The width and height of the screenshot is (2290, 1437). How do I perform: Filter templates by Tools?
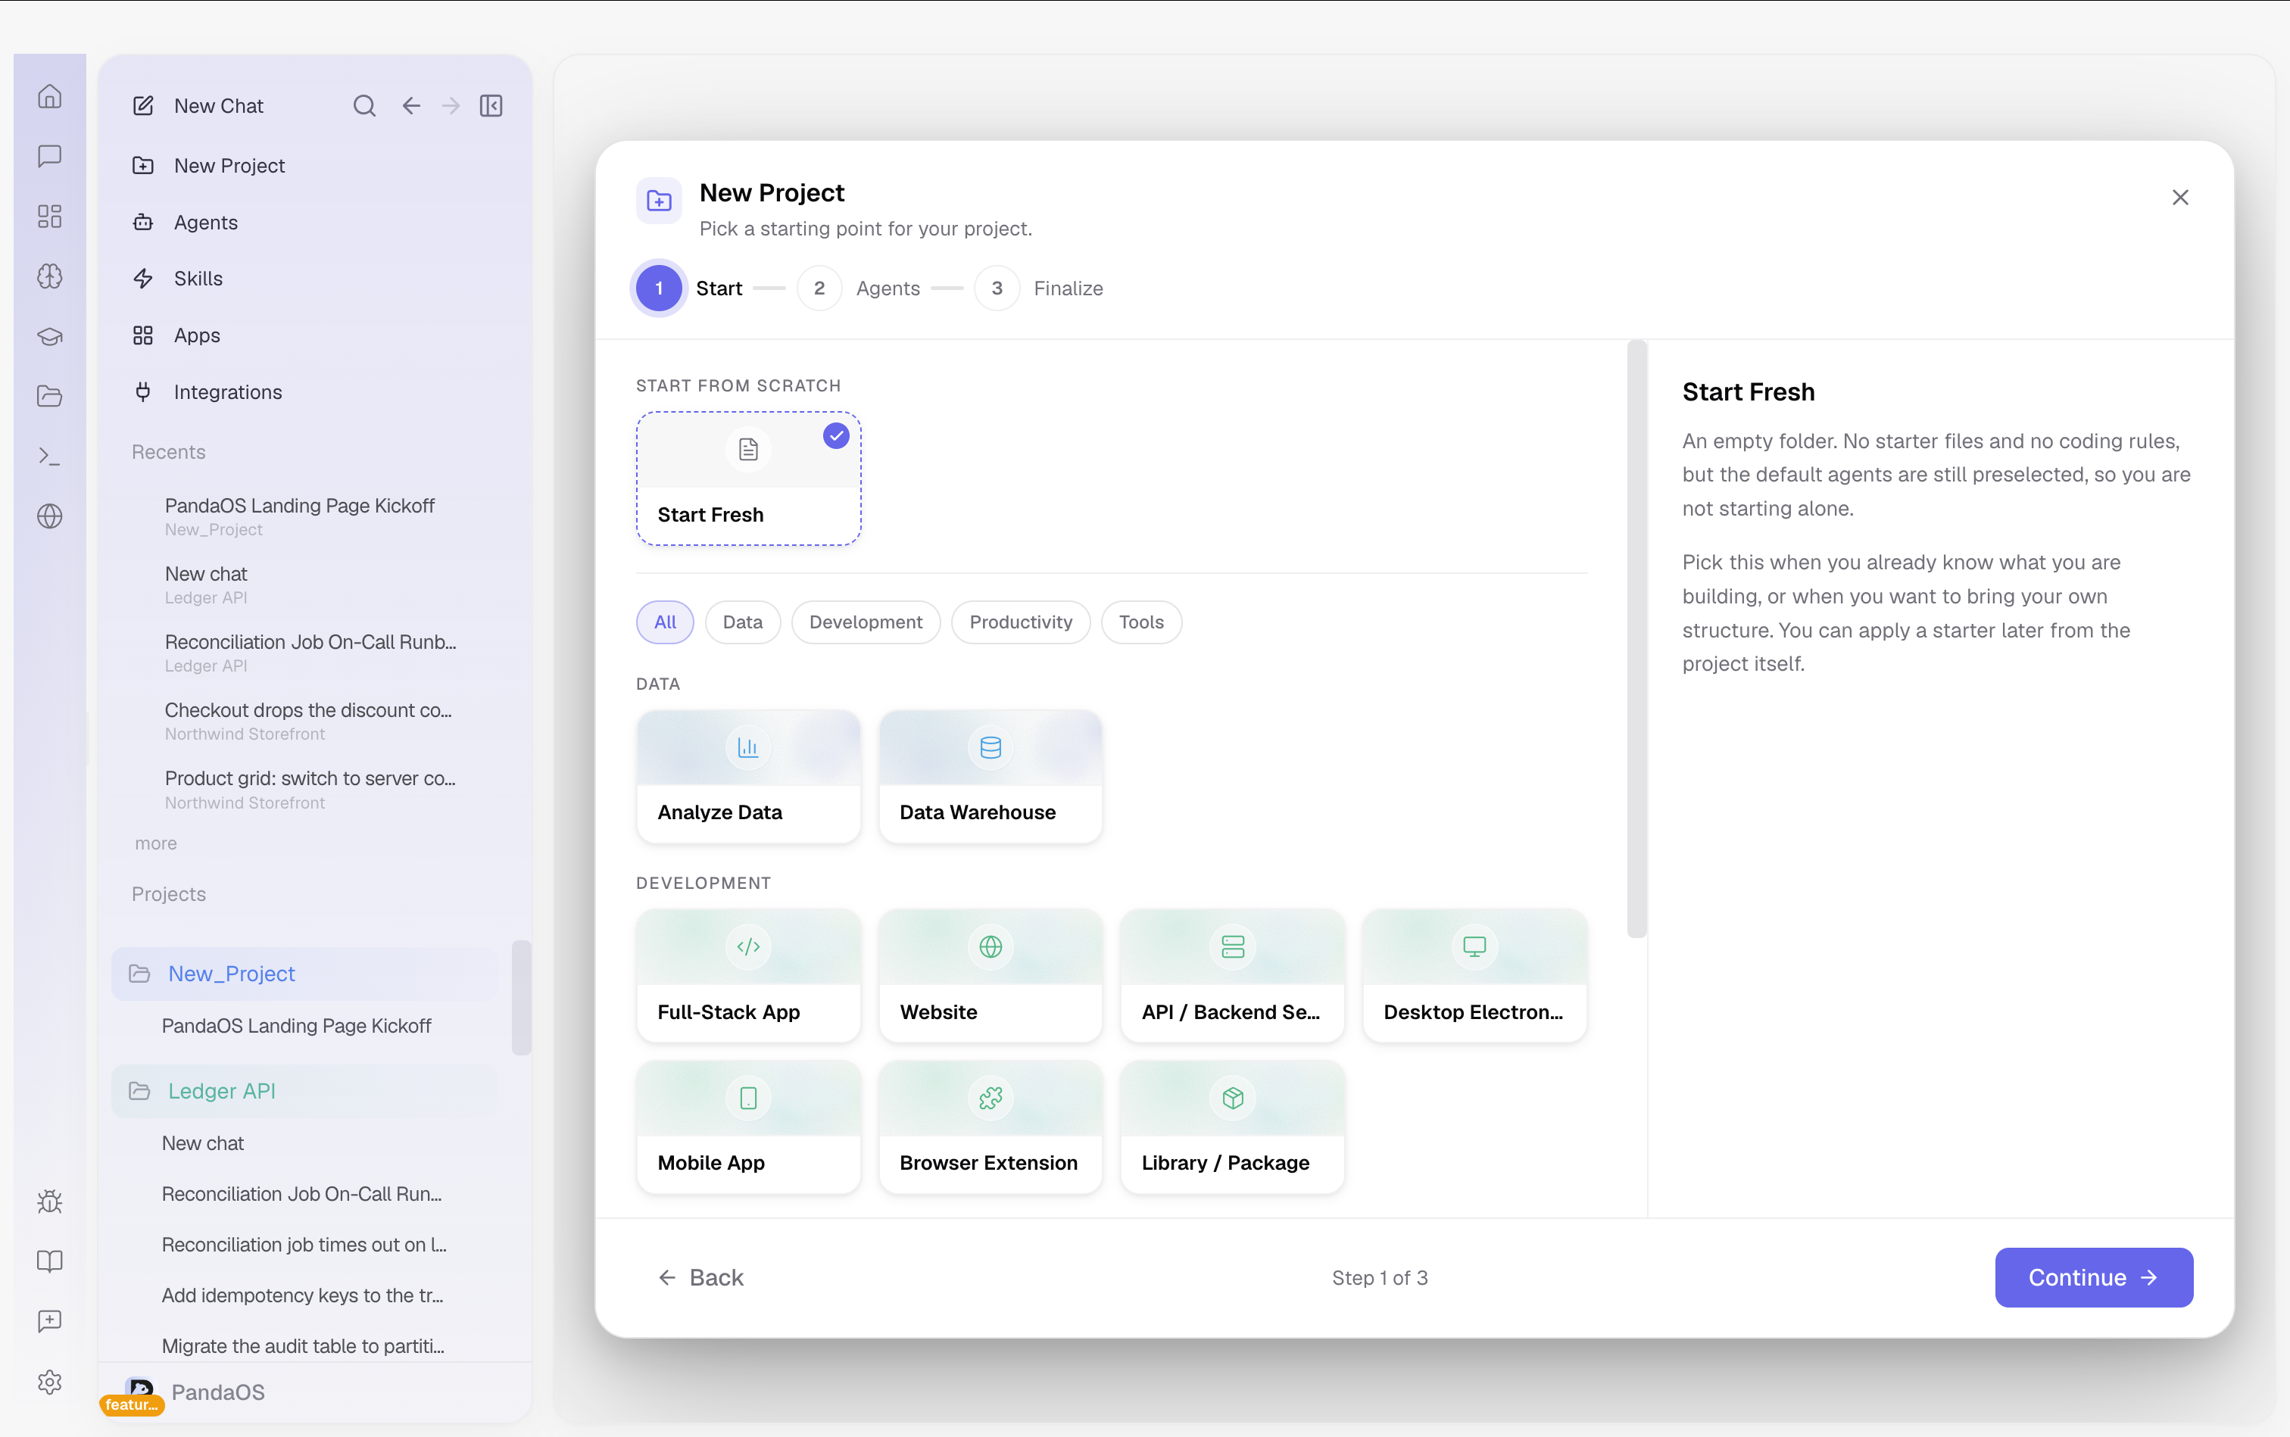coord(1140,622)
